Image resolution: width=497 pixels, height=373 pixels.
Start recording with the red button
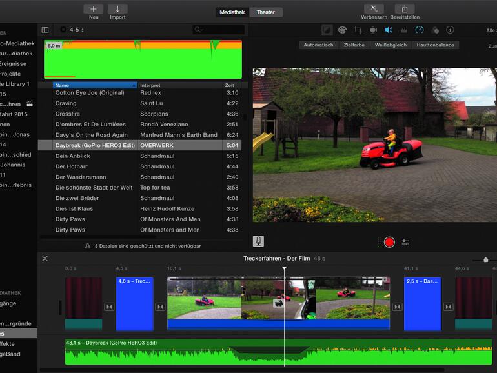click(389, 242)
